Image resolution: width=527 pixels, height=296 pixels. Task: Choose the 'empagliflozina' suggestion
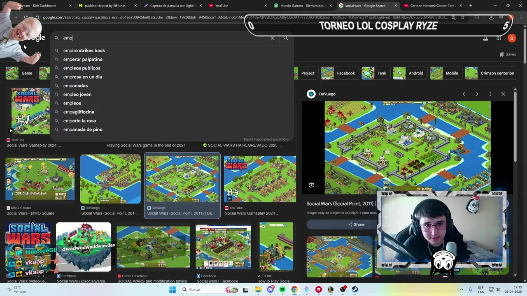172,112
